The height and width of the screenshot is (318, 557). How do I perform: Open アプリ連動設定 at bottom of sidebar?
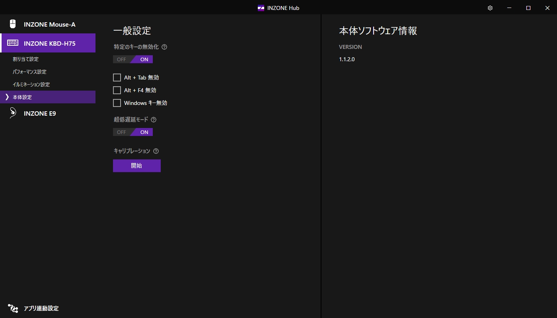click(x=41, y=308)
